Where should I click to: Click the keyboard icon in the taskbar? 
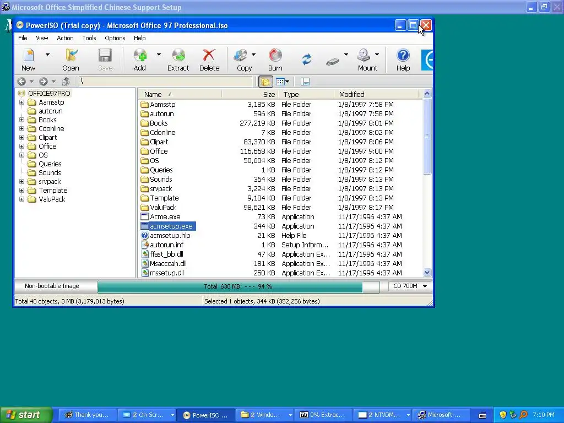click(x=482, y=415)
